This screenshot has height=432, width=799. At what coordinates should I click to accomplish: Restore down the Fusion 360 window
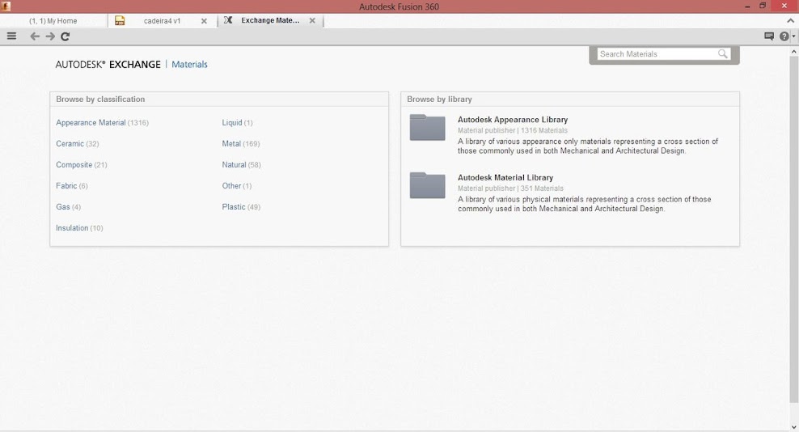point(763,6)
